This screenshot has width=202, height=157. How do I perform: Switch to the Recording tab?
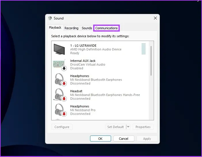click(71, 28)
